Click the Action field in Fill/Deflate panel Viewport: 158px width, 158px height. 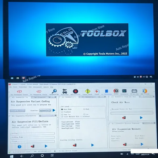click(x=33, y=133)
